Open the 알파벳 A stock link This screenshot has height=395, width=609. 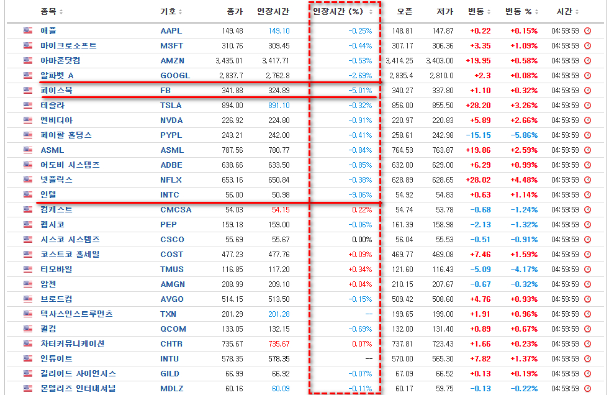57,75
